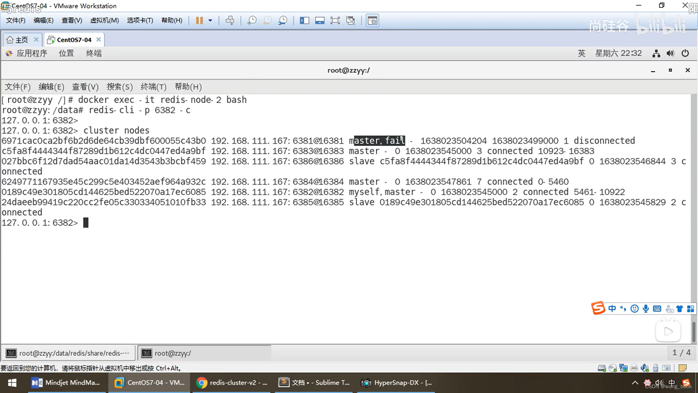Enter full screen mode icon

pyautogui.click(x=335, y=20)
